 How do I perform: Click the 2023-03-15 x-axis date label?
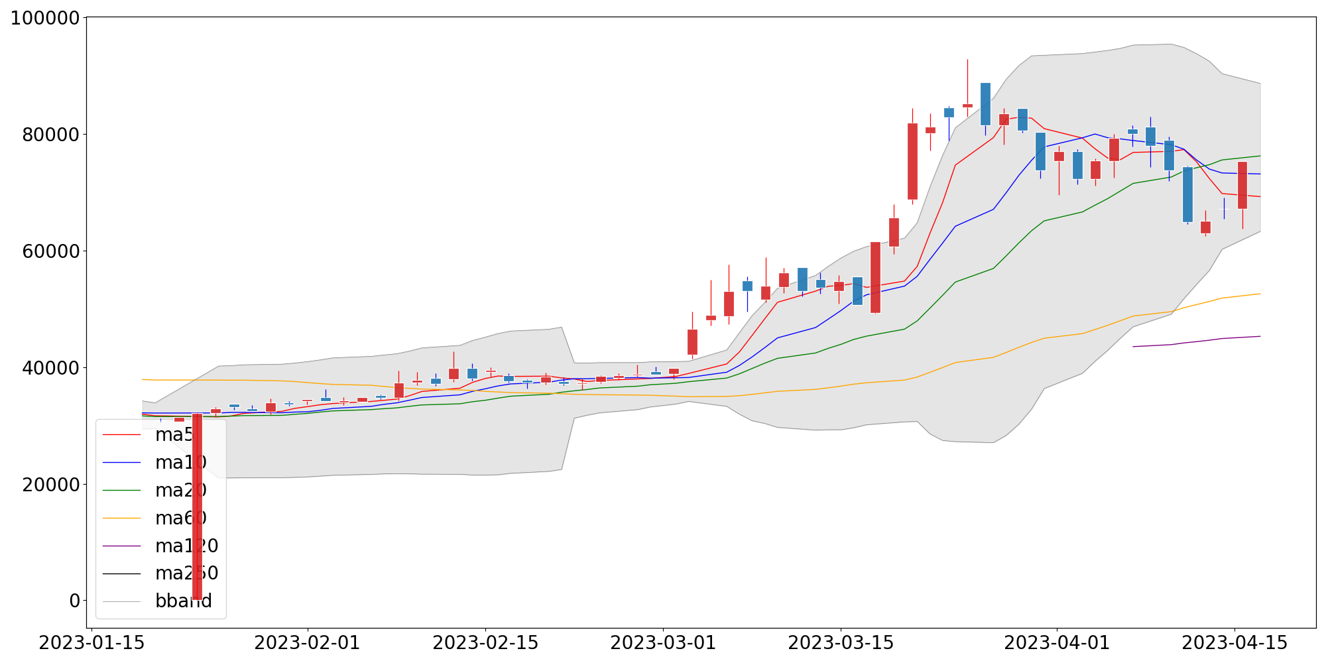[841, 643]
